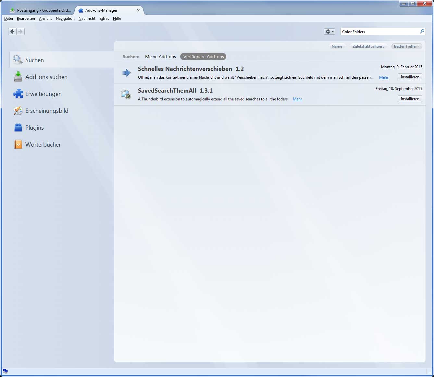Open the Erweiterungen category label
Viewport: 434px width, 377px height.
click(x=43, y=94)
